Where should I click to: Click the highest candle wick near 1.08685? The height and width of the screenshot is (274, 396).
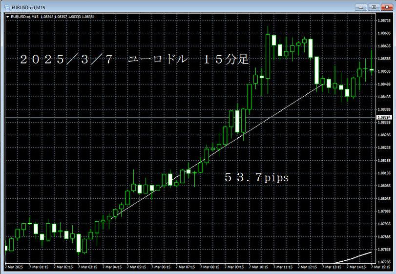pos(268,30)
